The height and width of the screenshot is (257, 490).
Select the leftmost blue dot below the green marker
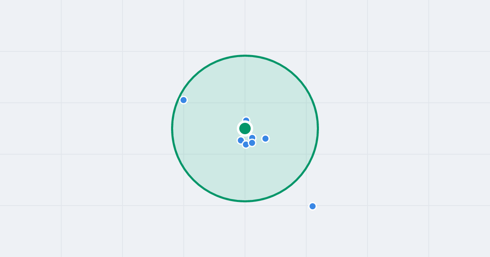241,140
